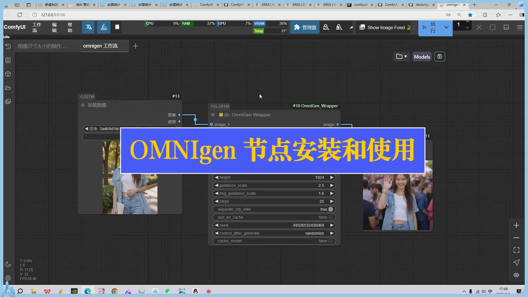Toggle dark theme moon icon

tap(8, 264)
